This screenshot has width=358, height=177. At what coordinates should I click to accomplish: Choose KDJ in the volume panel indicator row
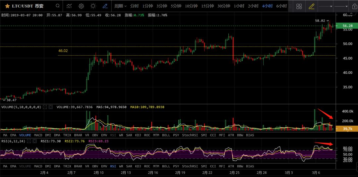point(138,135)
